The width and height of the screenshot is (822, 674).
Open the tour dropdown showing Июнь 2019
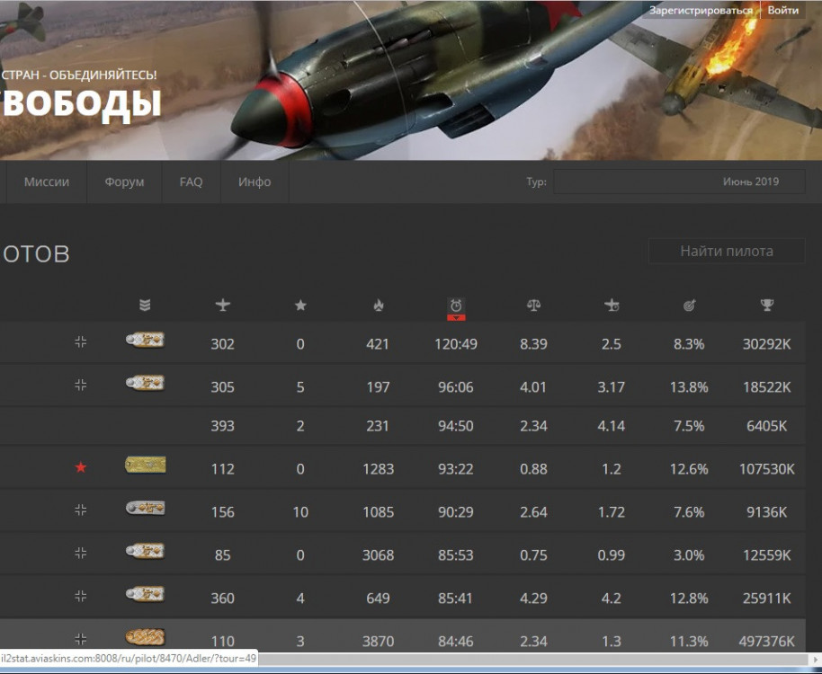point(679,182)
